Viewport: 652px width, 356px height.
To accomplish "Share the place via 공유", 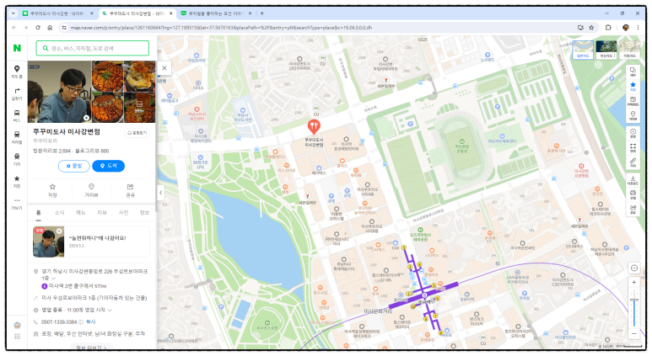I will (x=130, y=190).
